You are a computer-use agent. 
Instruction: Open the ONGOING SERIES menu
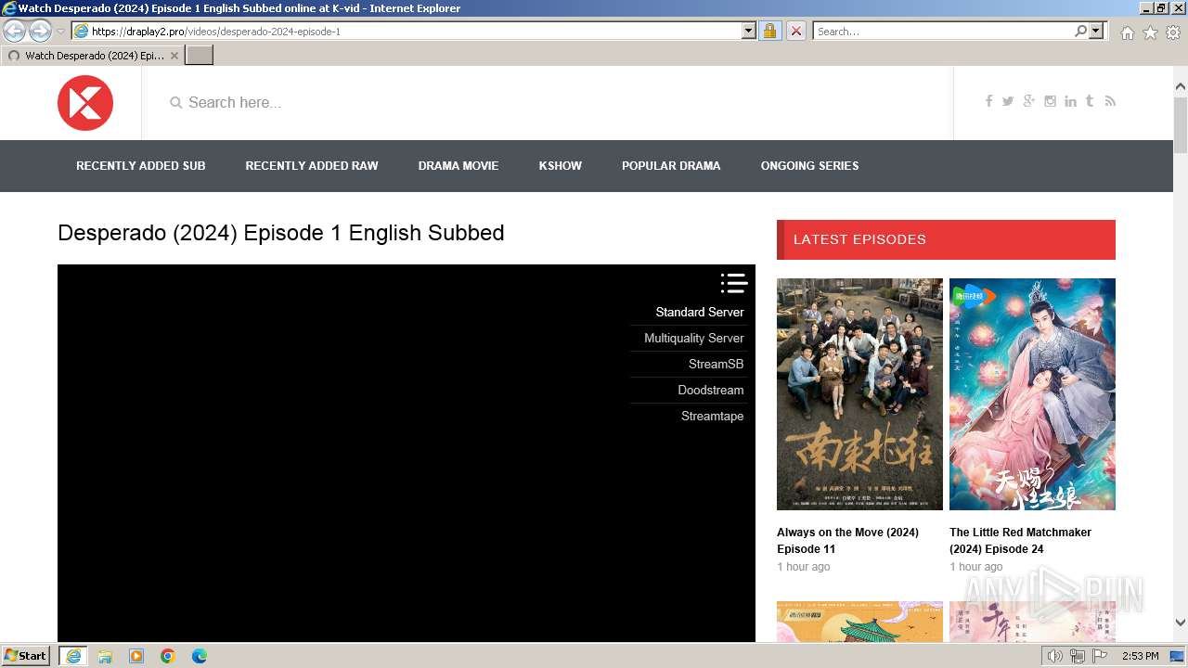click(x=810, y=166)
